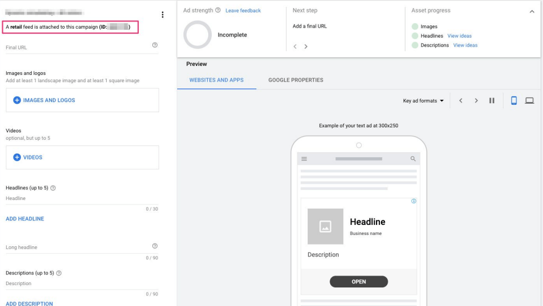Click the retail feed attached notice
The image size is (543, 306).
(71, 27)
